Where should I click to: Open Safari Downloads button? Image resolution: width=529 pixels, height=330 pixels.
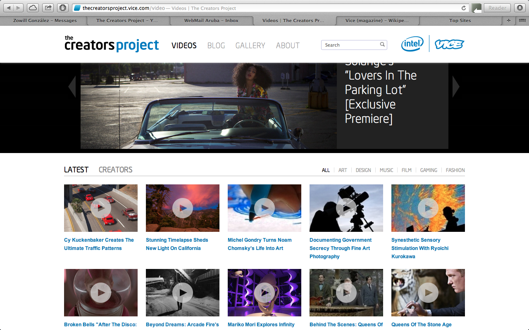click(519, 8)
